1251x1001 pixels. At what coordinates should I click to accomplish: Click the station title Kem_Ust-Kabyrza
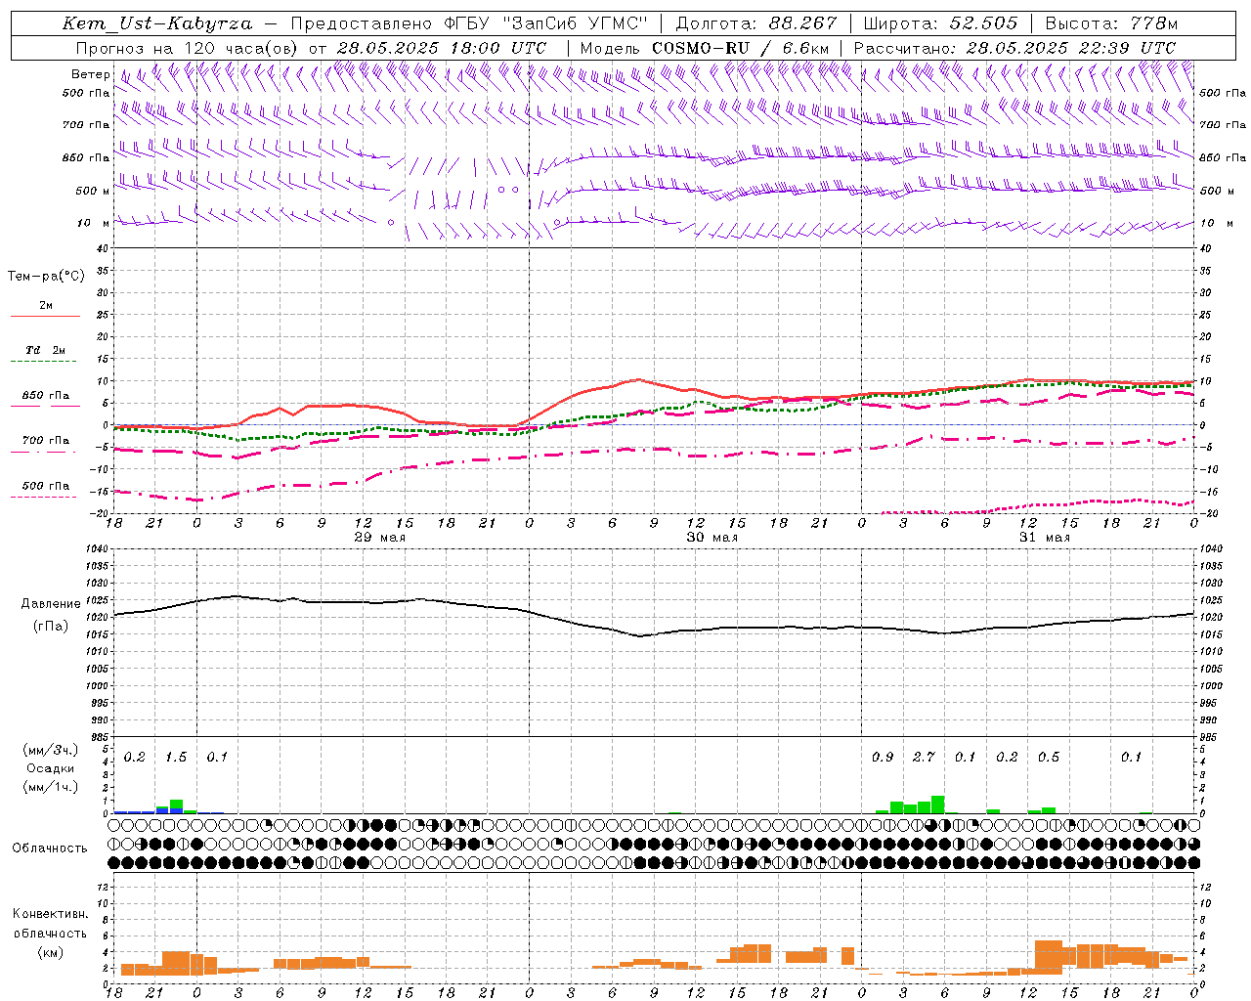(x=157, y=23)
